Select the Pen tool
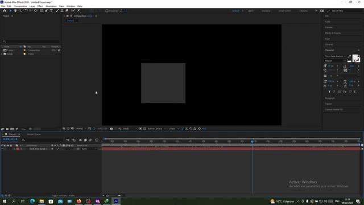 pos(47,11)
